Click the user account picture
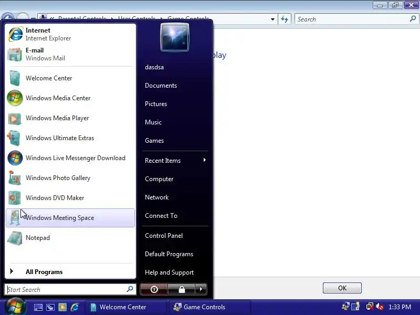 [x=175, y=37]
